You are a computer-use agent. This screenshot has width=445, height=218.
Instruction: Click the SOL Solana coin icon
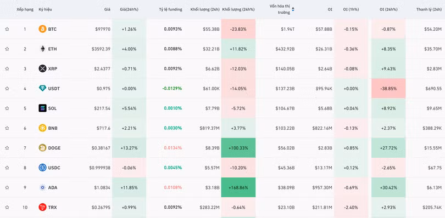42,108
